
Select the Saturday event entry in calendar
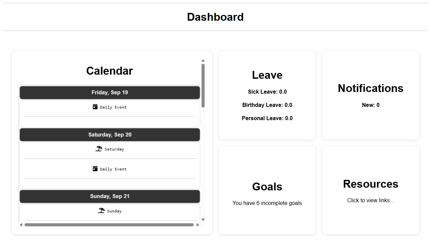pyautogui.click(x=110, y=149)
